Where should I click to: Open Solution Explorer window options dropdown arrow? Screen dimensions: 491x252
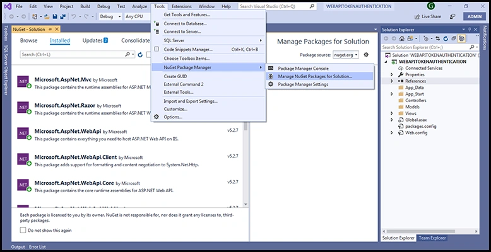464,30
